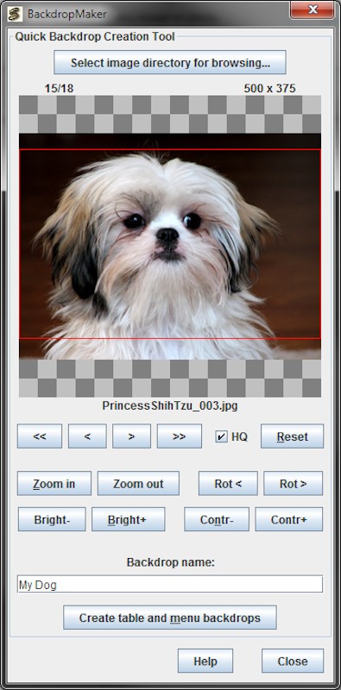The height and width of the screenshot is (690, 341).
Task: Click Create table and menu backdrops button
Action: pyautogui.click(x=170, y=618)
